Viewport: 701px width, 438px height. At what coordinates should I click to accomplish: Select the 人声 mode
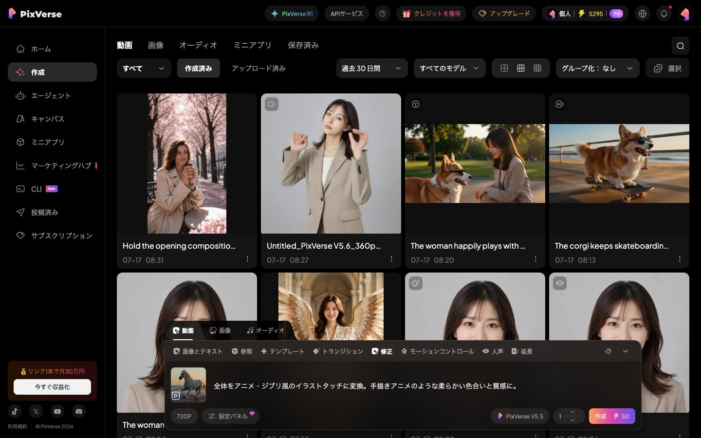click(493, 351)
